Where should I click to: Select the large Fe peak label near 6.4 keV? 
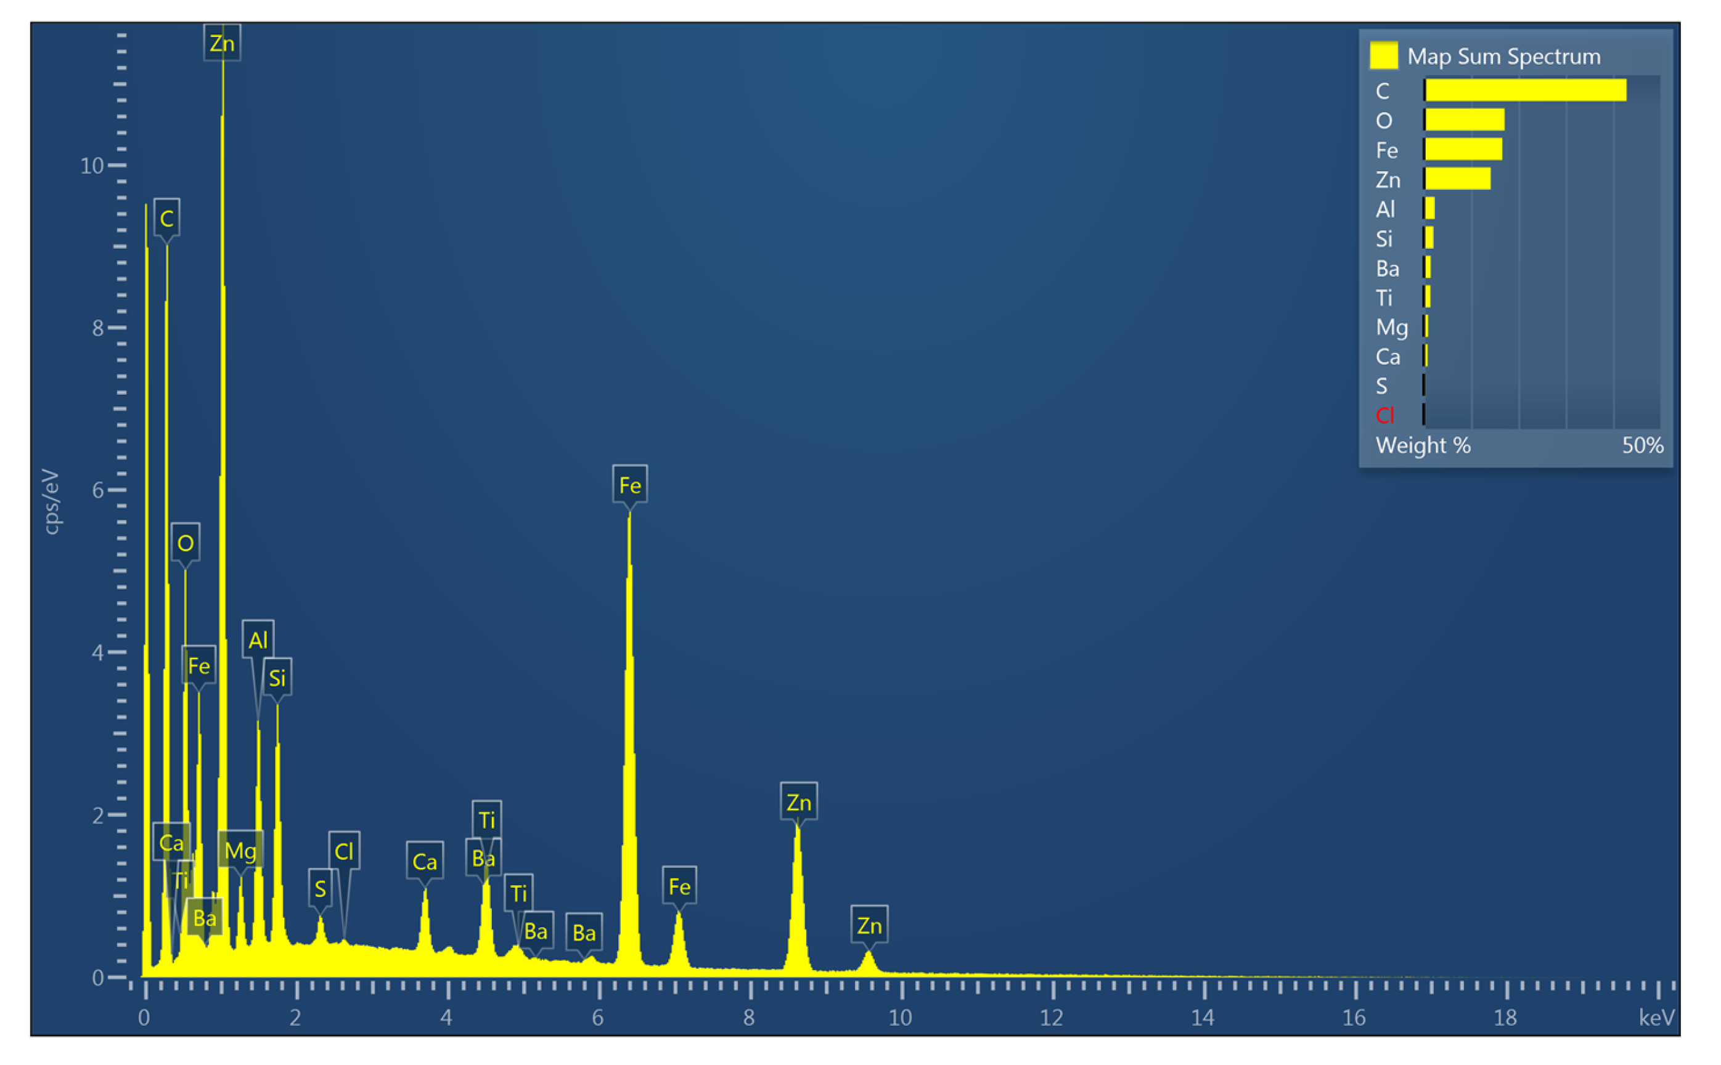629,485
